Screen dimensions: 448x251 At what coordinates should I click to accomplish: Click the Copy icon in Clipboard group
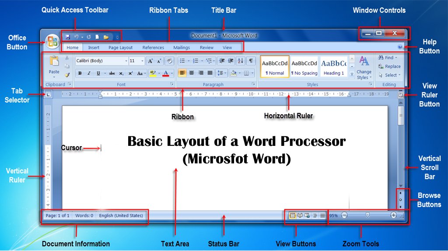(x=67, y=66)
